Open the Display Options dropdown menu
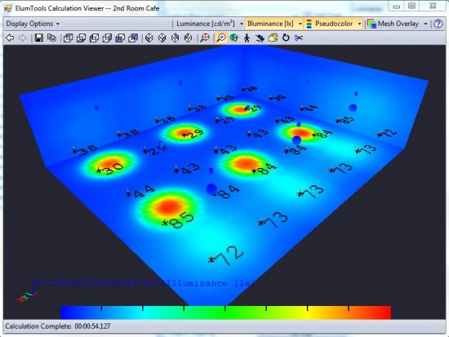The width and height of the screenshot is (449, 337). (x=33, y=24)
